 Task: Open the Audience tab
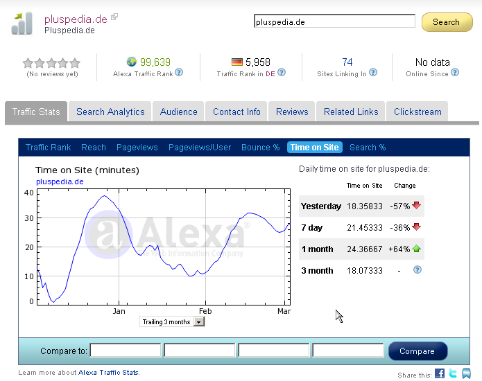coord(179,112)
